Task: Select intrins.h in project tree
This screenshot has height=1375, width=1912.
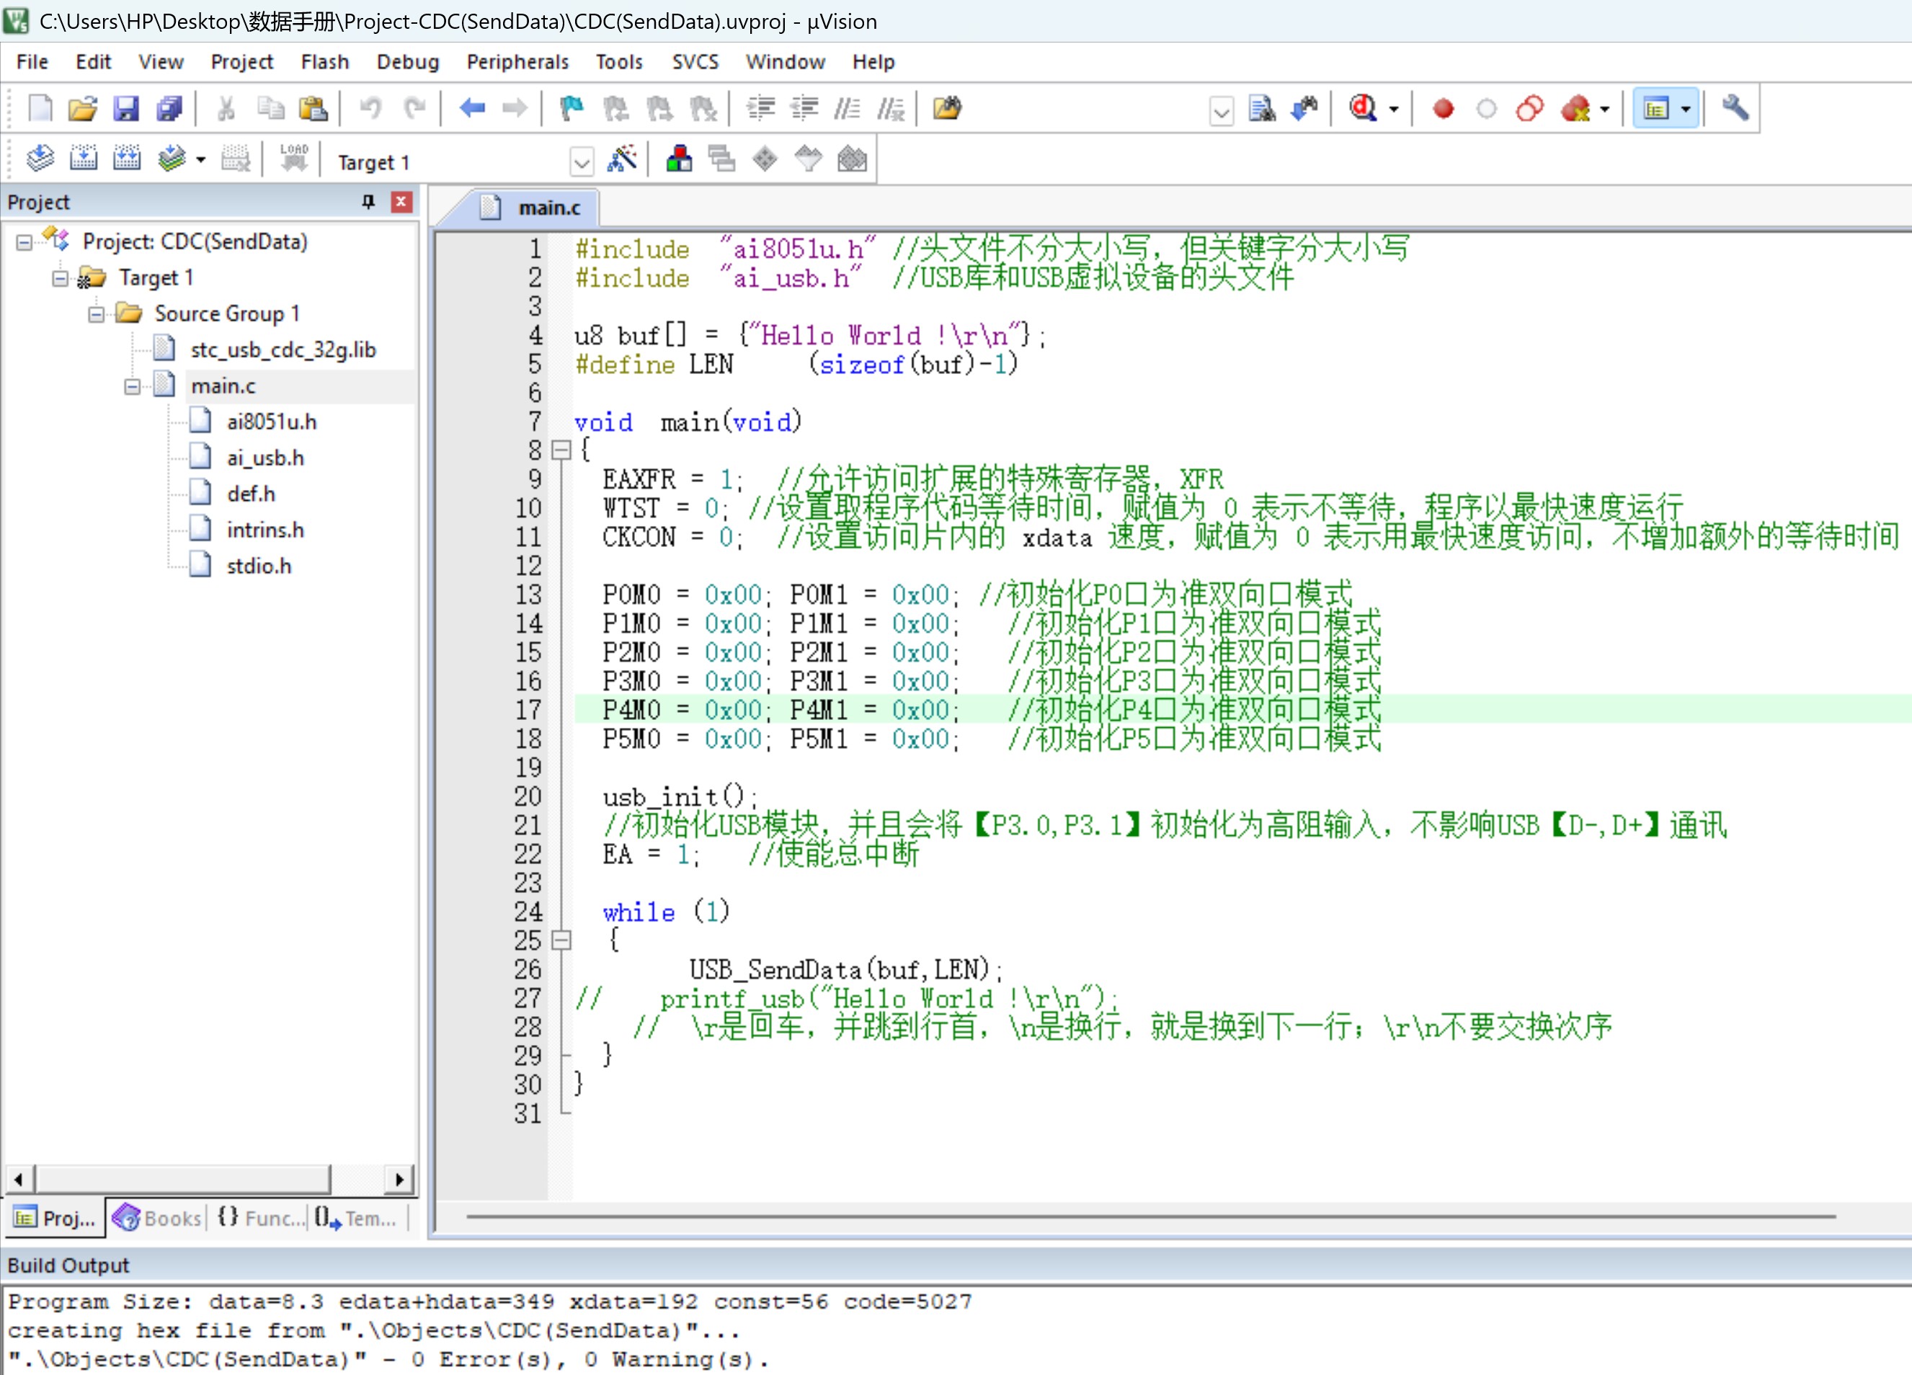Action: click(x=264, y=530)
